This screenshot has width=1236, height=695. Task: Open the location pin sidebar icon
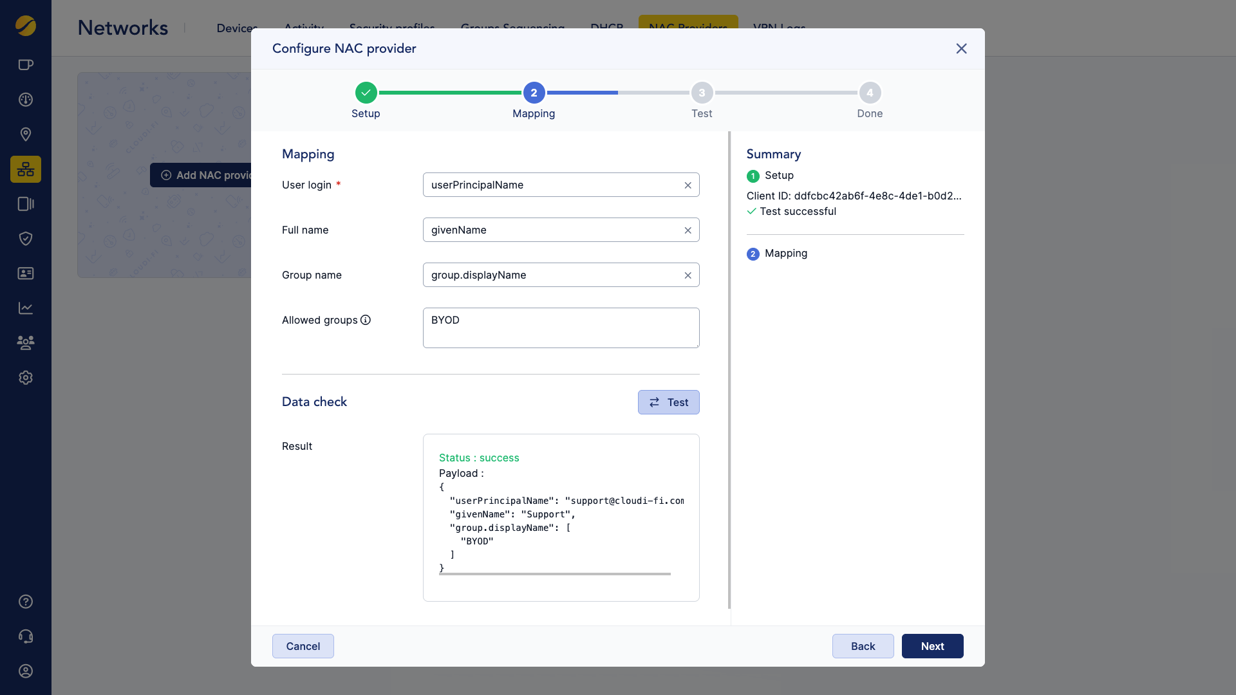pyautogui.click(x=26, y=134)
